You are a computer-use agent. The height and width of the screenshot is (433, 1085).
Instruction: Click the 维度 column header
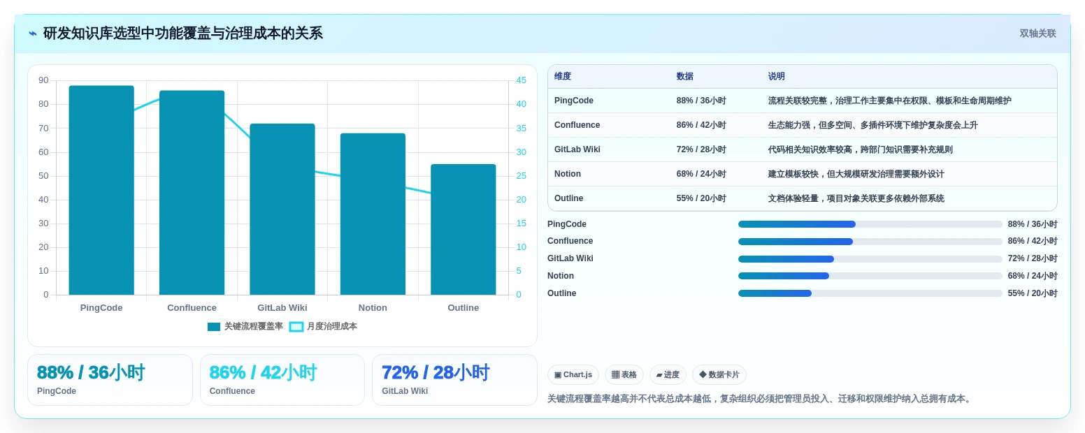pyautogui.click(x=563, y=76)
